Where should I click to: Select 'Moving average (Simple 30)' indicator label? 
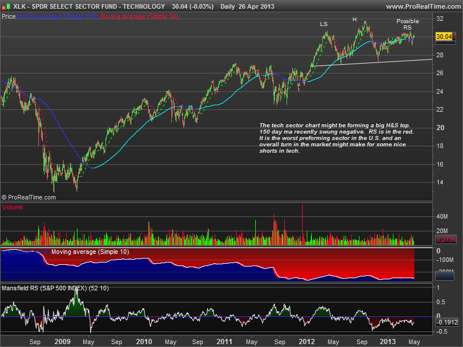pos(139,16)
